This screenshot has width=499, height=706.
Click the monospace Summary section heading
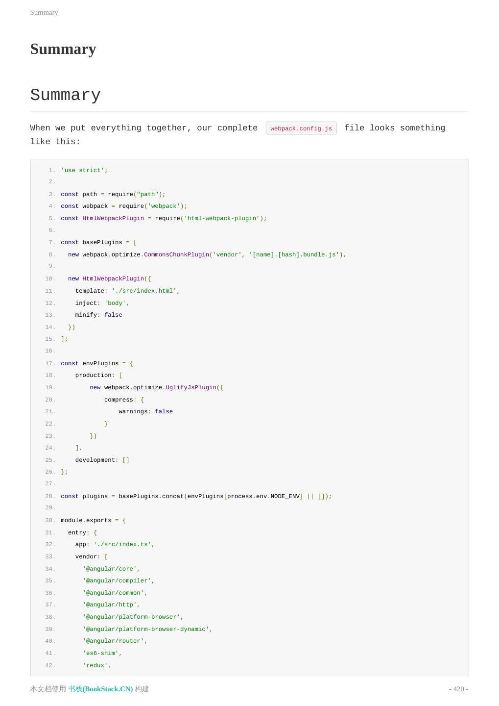coord(66,95)
